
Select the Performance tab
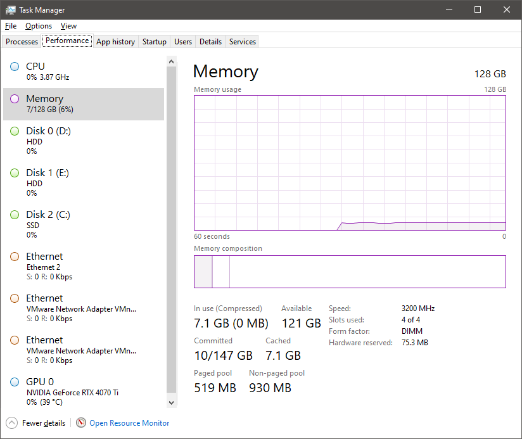(67, 41)
